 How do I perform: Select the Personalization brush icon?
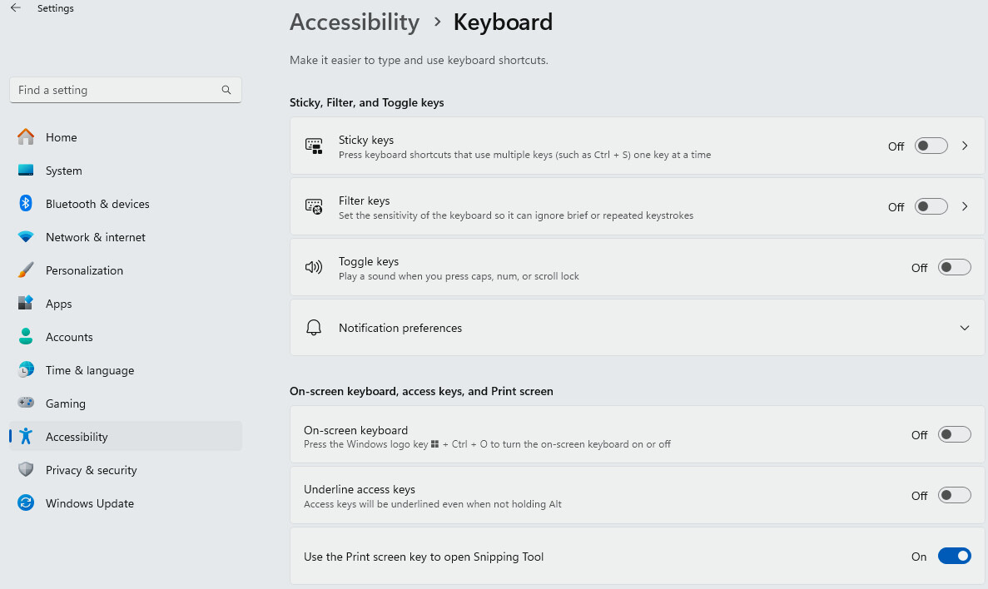coord(22,270)
